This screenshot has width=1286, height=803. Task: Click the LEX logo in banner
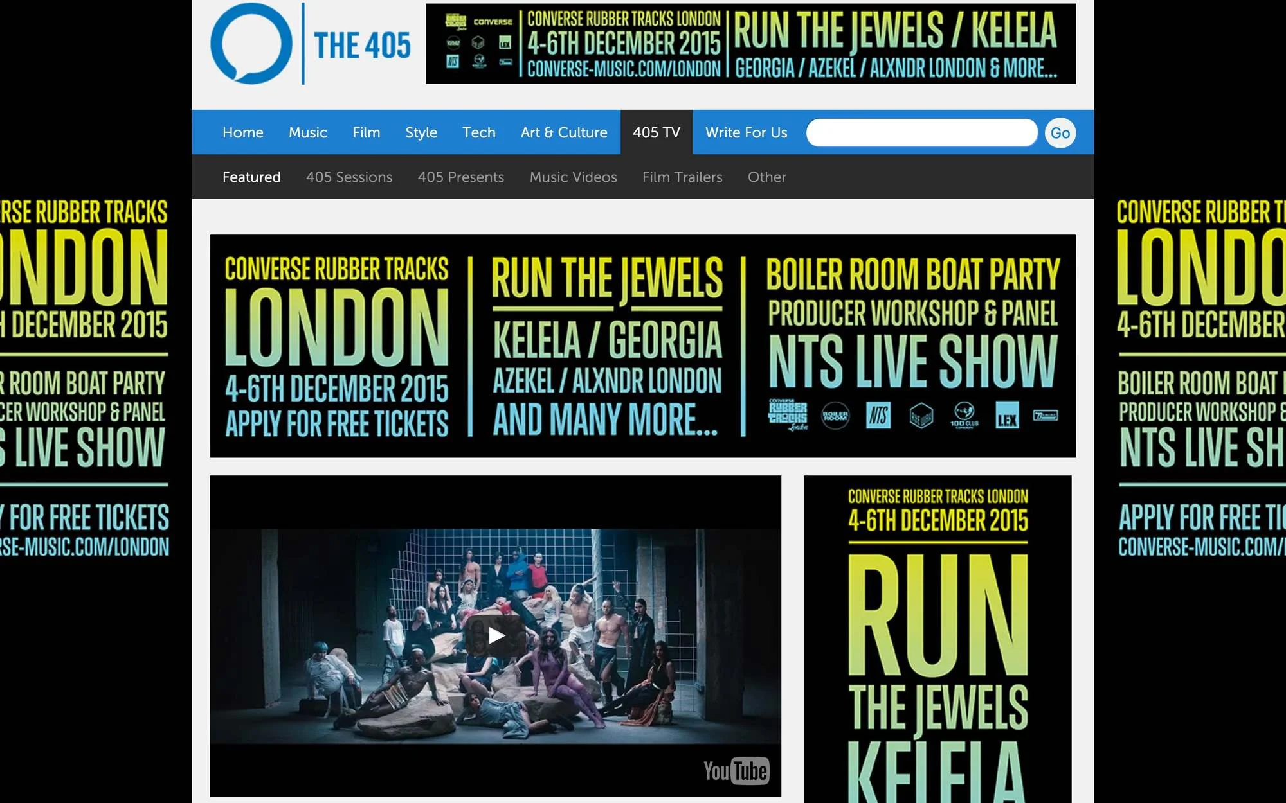(x=1006, y=416)
